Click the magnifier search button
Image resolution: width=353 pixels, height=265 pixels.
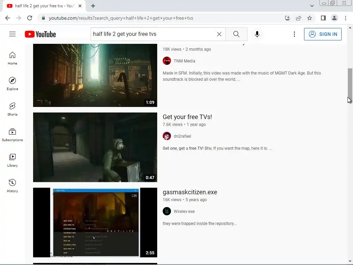(236, 34)
